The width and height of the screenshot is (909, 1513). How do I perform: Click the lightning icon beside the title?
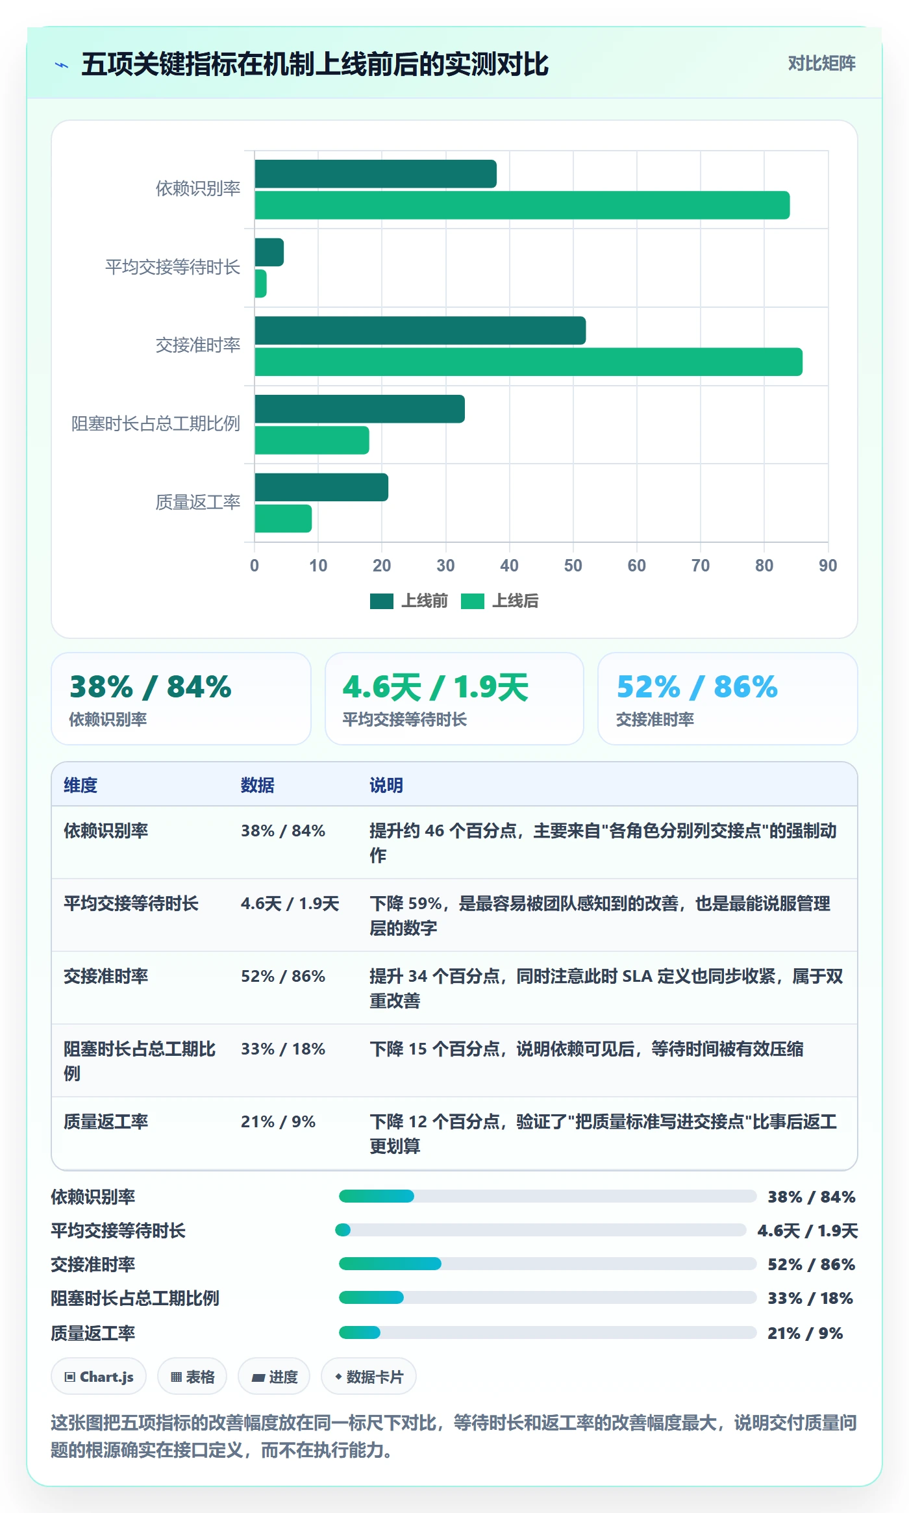(62, 65)
